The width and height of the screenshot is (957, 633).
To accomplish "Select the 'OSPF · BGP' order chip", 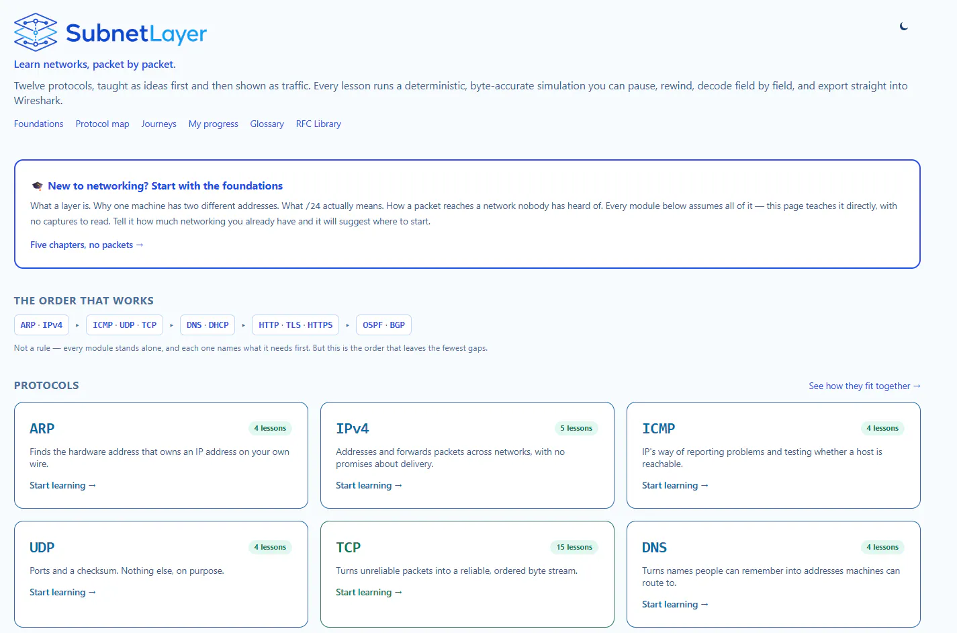I will [x=383, y=325].
